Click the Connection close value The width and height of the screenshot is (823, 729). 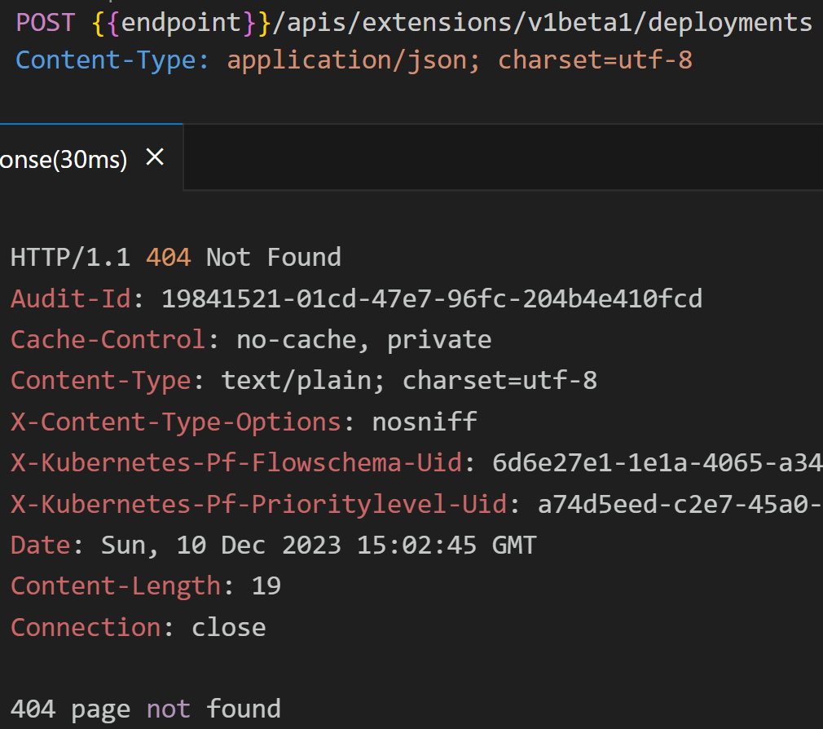(229, 628)
